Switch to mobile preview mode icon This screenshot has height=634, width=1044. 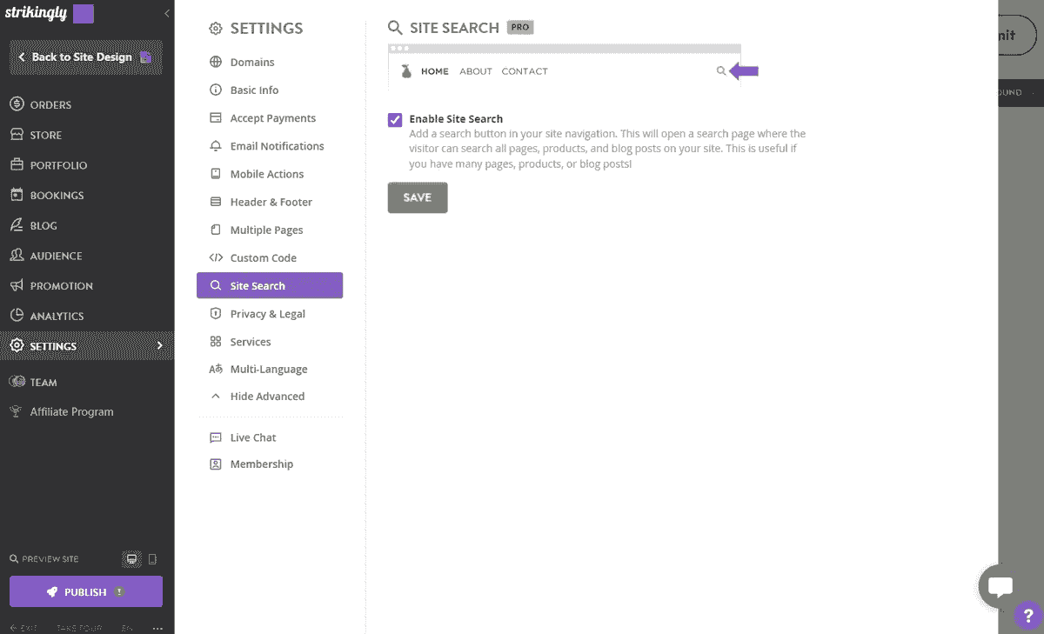click(153, 559)
